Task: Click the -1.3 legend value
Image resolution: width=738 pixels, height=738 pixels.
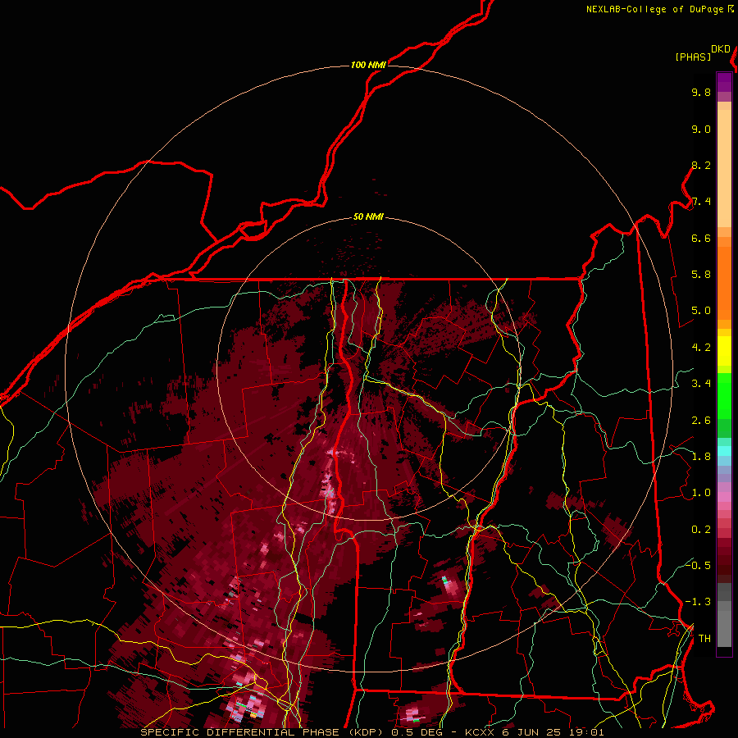Action: click(698, 602)
